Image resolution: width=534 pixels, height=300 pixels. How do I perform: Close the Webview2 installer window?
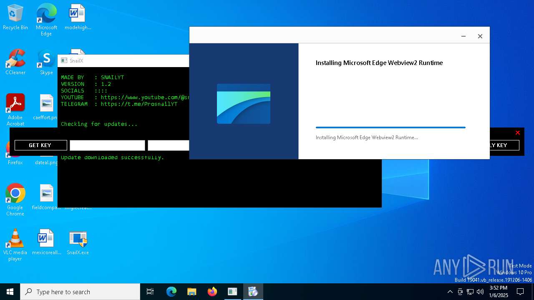tap(480, 36)
